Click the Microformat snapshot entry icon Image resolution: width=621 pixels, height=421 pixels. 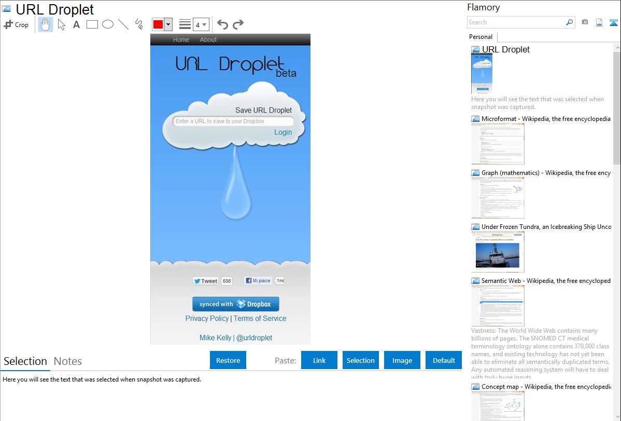point(475,119)
